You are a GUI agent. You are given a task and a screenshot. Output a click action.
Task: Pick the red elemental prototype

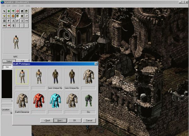39,100
